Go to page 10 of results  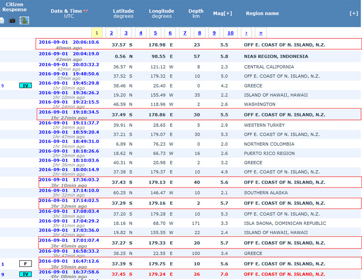coord(230,33)
